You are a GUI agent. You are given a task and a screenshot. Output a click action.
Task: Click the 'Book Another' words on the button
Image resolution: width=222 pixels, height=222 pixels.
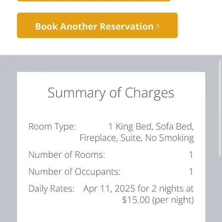66,26
